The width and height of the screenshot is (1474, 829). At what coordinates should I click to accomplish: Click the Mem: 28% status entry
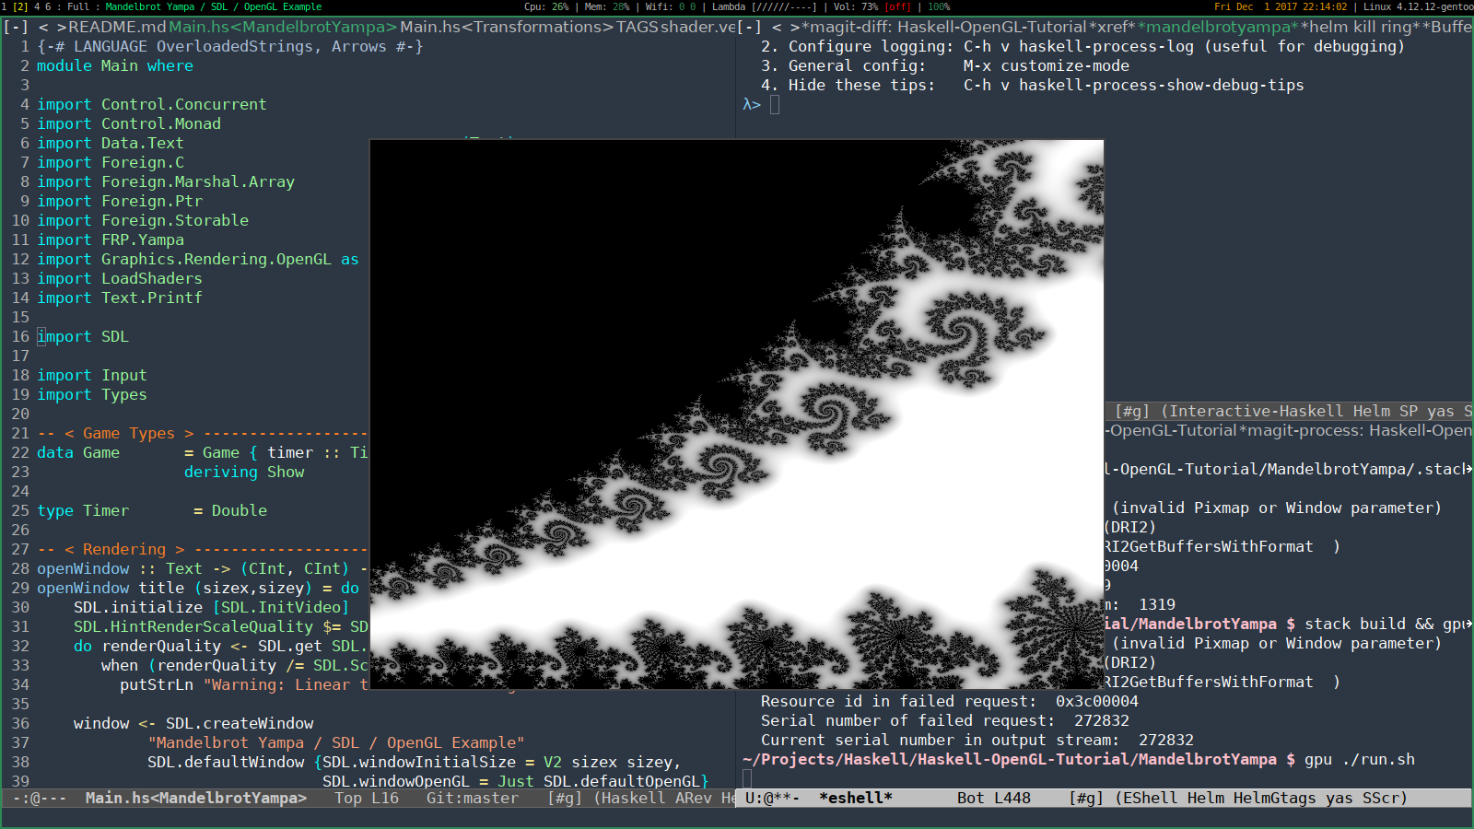(607, 6)
